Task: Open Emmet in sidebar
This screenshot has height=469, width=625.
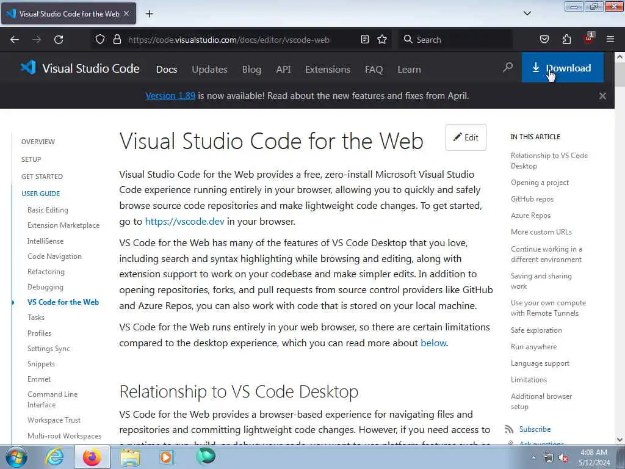Action: coord(39,379)
